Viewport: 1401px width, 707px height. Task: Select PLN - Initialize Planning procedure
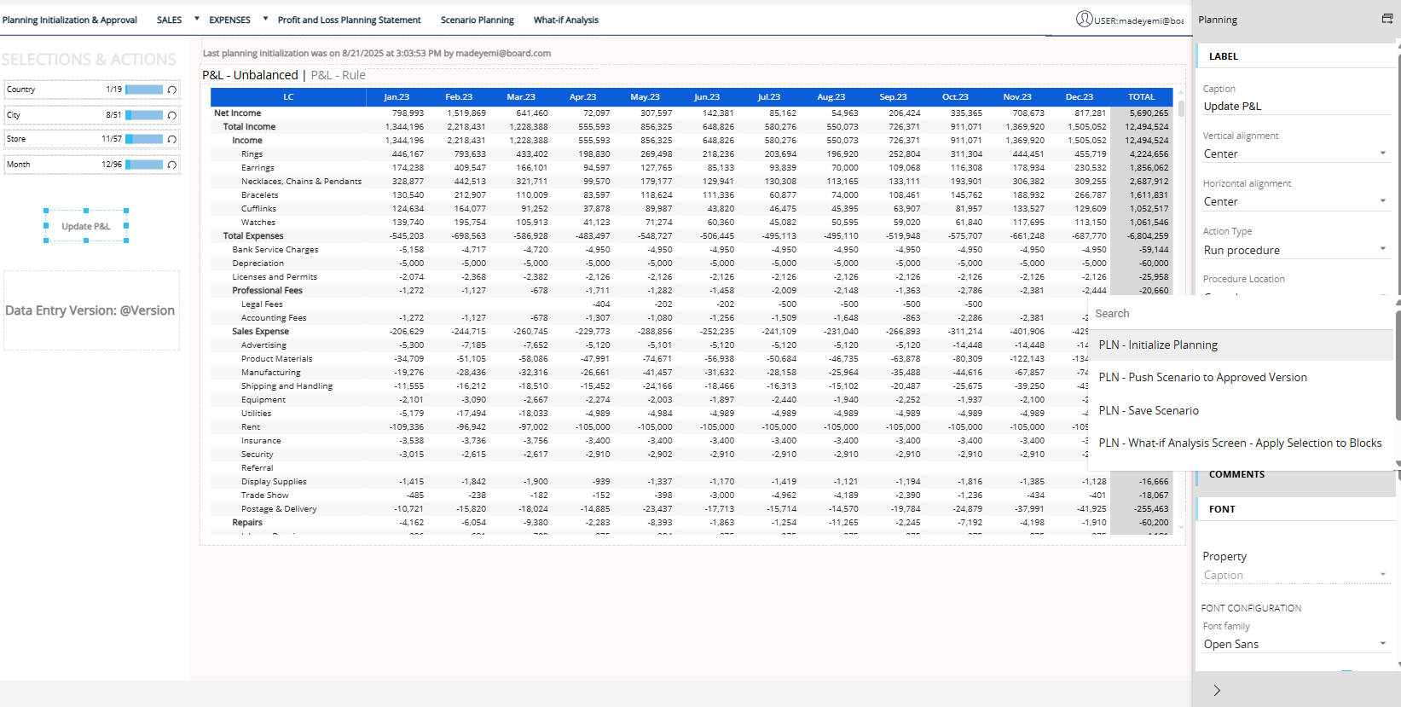tap(1241, 345)
